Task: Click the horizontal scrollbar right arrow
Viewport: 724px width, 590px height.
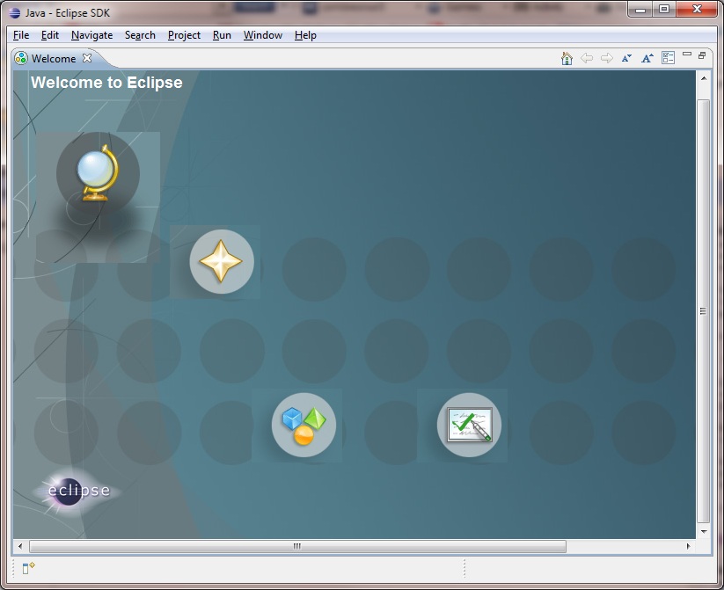Action: coord(689,546)
